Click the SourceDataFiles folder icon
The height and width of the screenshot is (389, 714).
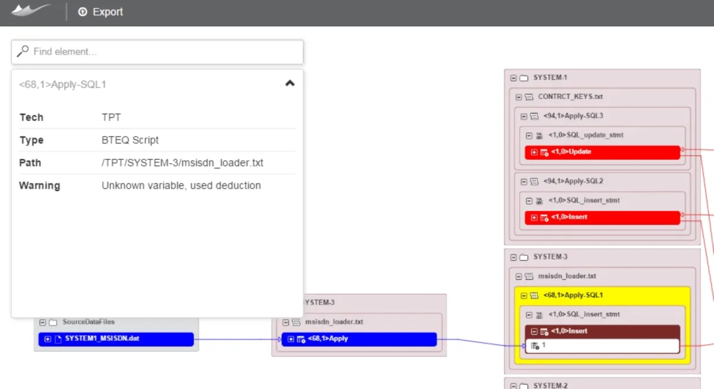point(53,322)
